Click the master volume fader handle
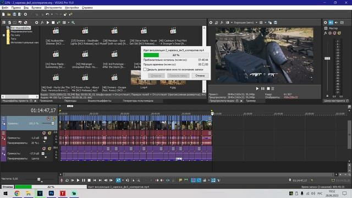 (327, 58)
